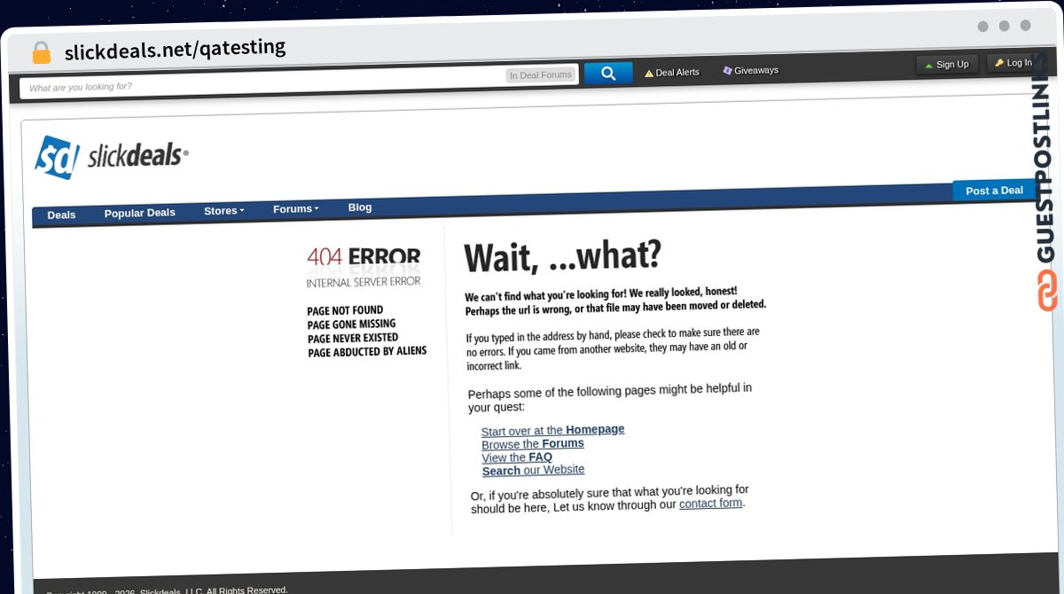Viewport: 1064px width, 594px height.
Task: Click the 'PAGE ABDUCTED BY ALIENS' text
Action: coord(367,352)
